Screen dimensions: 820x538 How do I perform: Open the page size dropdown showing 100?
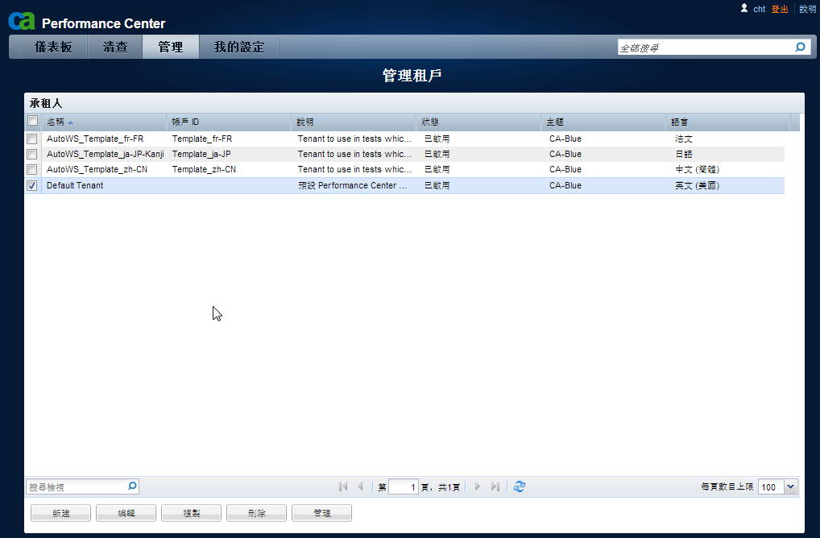pos(790,486)
